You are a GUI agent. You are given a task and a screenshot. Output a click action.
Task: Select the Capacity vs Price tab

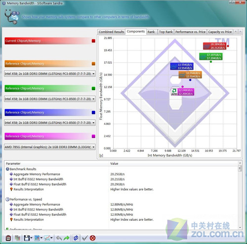[x=220, y=32]
